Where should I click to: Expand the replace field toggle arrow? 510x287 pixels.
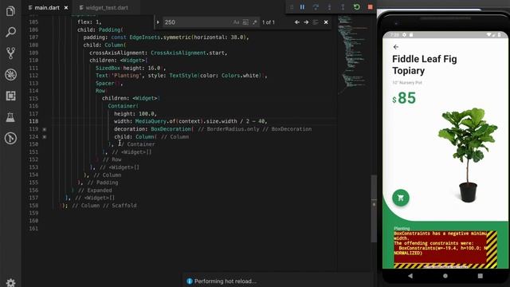click(158, 22)
